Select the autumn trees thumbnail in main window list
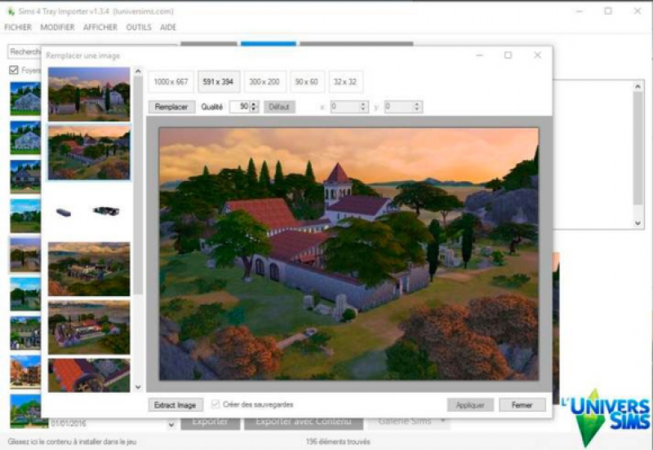Screen dimensions: 653x450 click(x=25, y=372)
